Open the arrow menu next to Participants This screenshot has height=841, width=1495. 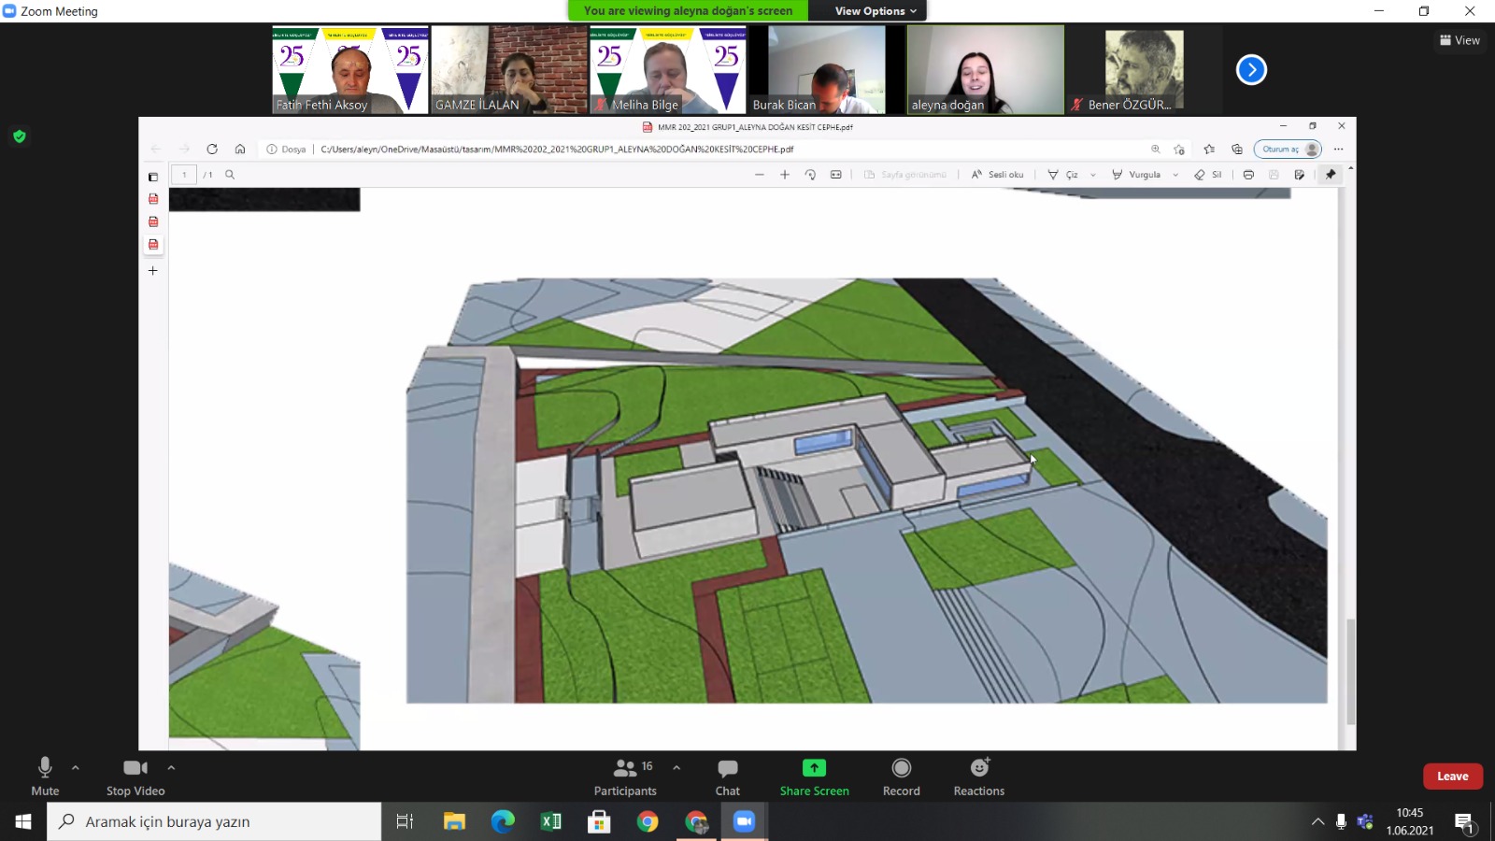tap(676, 767)
